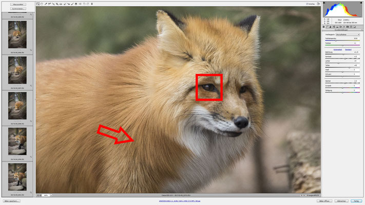
Task: Select the bottom filmstrip thumbnail
Action: coord(17,177)
